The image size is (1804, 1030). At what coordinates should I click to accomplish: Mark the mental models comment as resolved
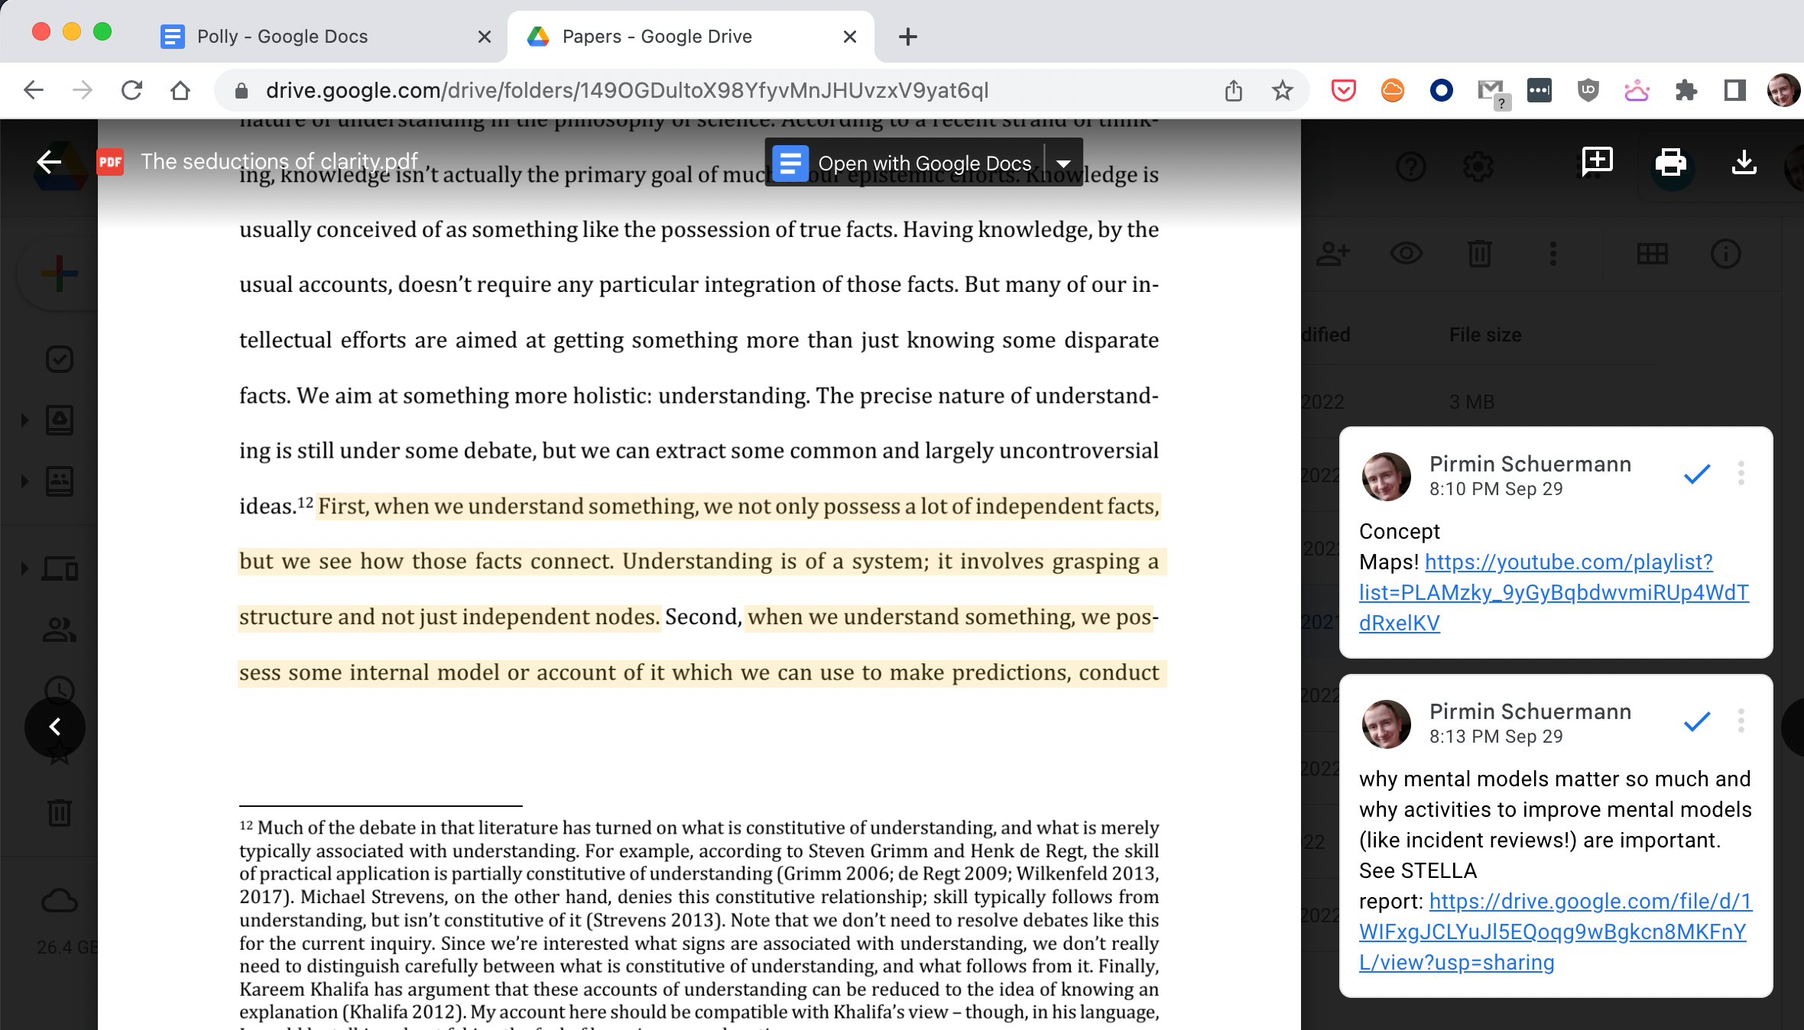coord(1696,722)
